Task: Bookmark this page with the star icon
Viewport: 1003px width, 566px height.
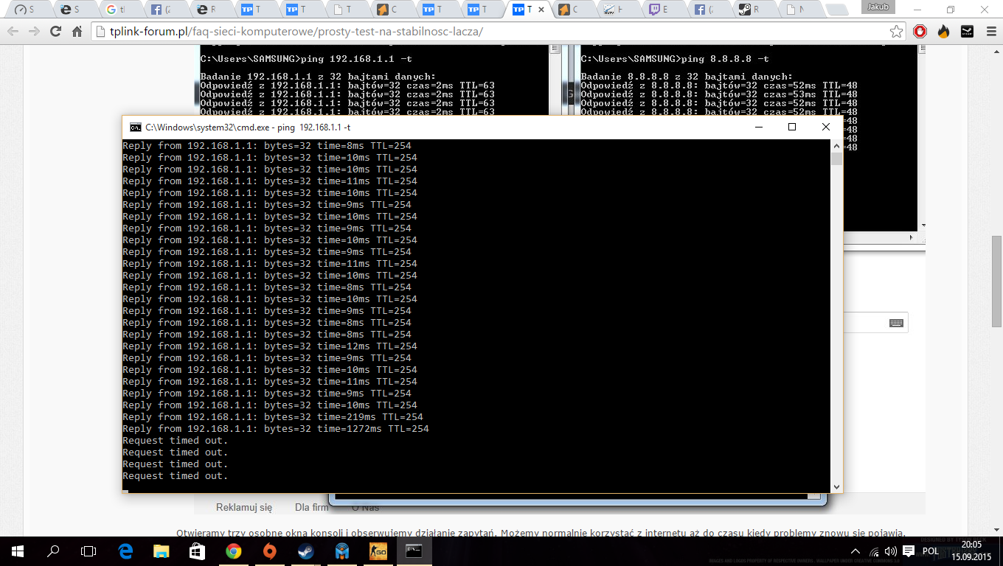Action: click(x=896, y=32)
